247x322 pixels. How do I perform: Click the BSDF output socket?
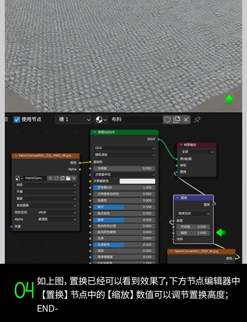coord(159,139)
